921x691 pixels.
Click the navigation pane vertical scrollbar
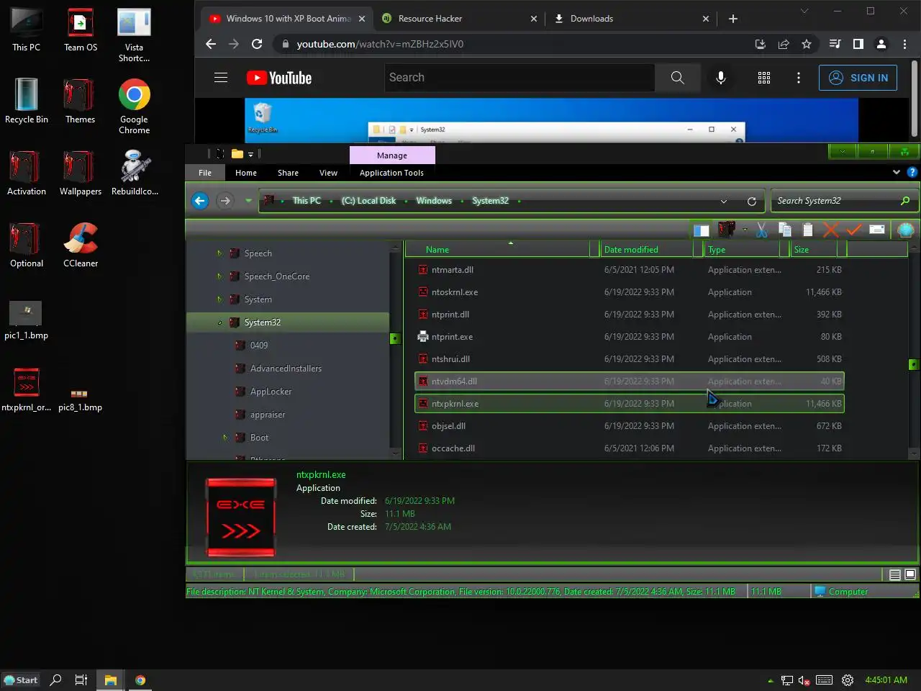pyautogui.click(x=395, y=351)
